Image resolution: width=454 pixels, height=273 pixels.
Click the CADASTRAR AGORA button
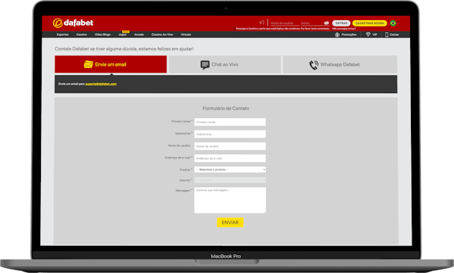click(369, 23)
